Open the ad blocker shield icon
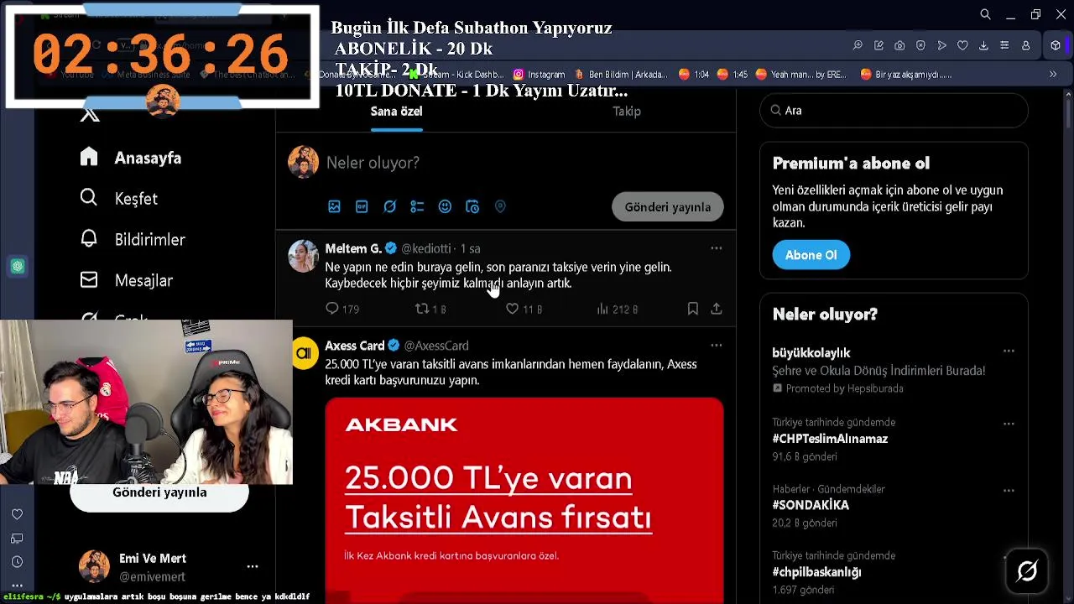The image size is (1074, 604). (x=920, y=45)
